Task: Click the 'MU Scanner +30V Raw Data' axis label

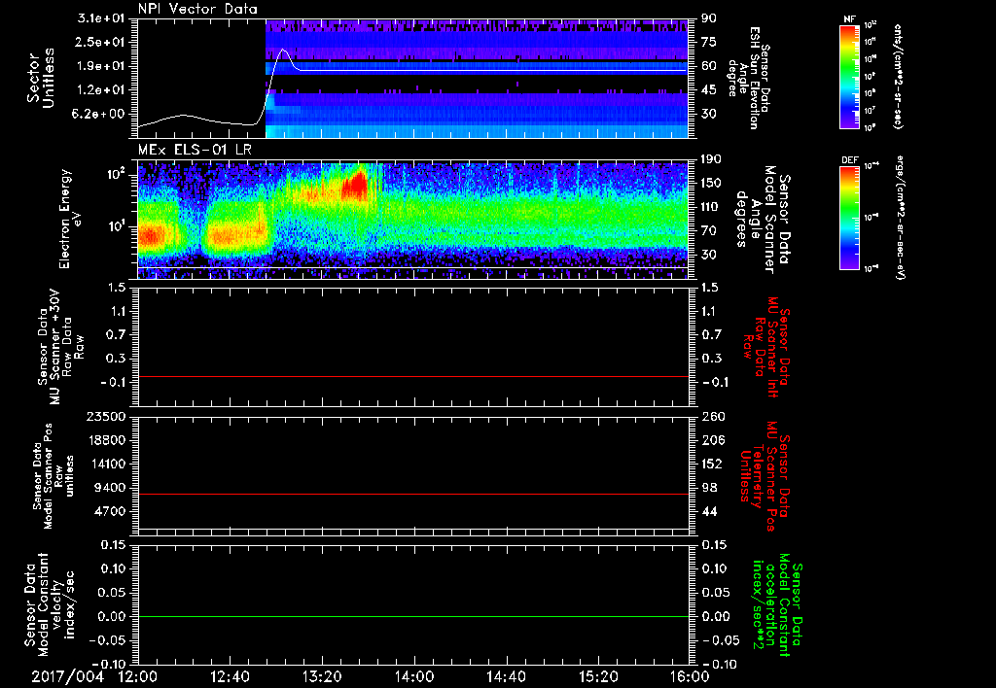Action: pyautogui.click(x=59, y=347)
